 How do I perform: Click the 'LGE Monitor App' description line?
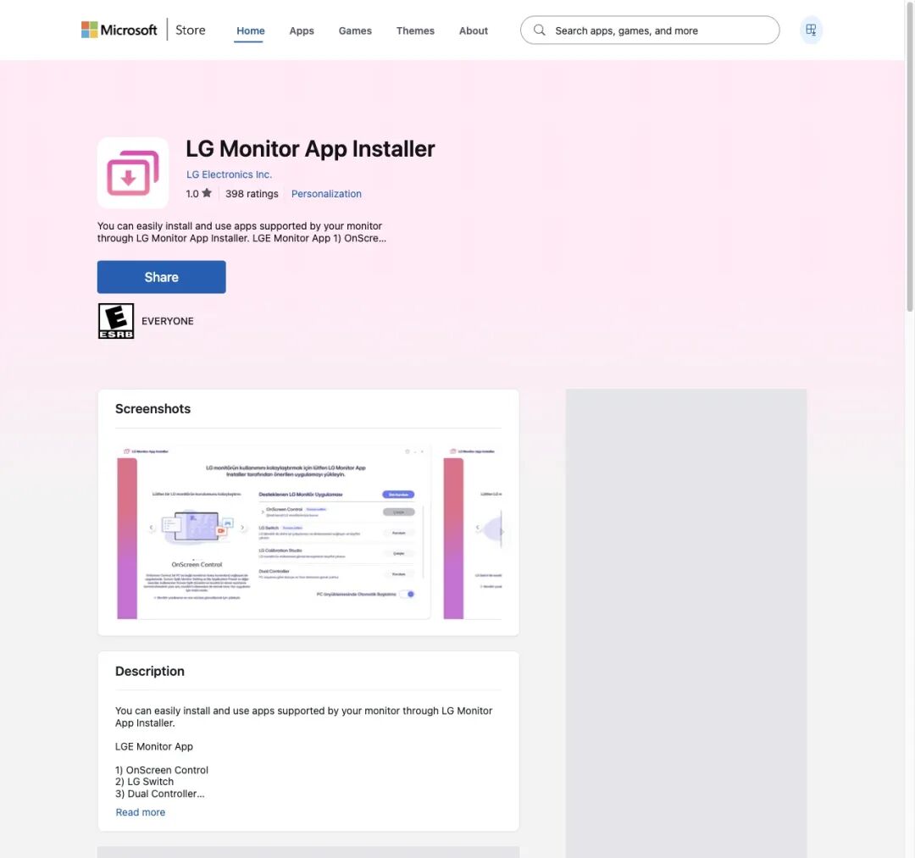pyautogui.click(x=154, y=746)
